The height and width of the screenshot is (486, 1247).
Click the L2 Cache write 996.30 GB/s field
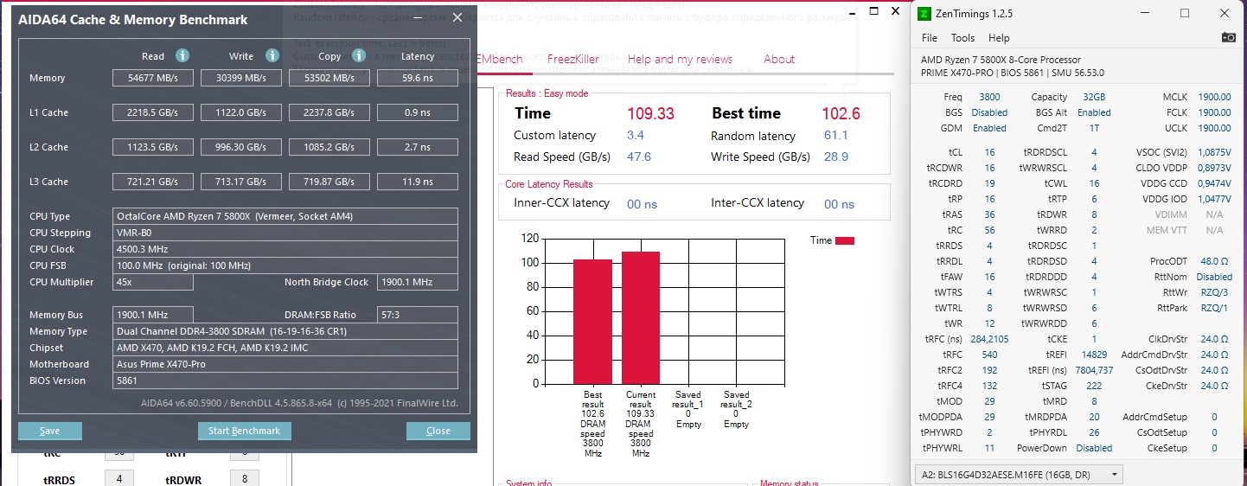point(241,147)
